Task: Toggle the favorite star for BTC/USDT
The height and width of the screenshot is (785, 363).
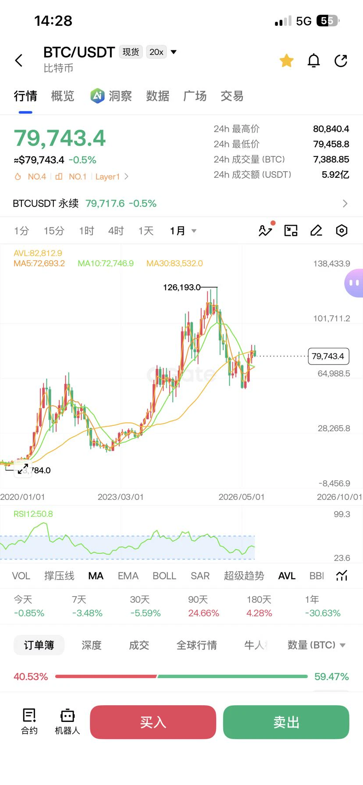Action: click(287, 60)
